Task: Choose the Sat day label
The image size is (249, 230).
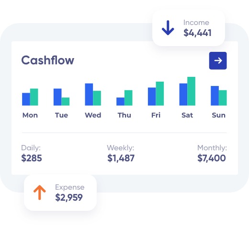Action: point(187,115)
